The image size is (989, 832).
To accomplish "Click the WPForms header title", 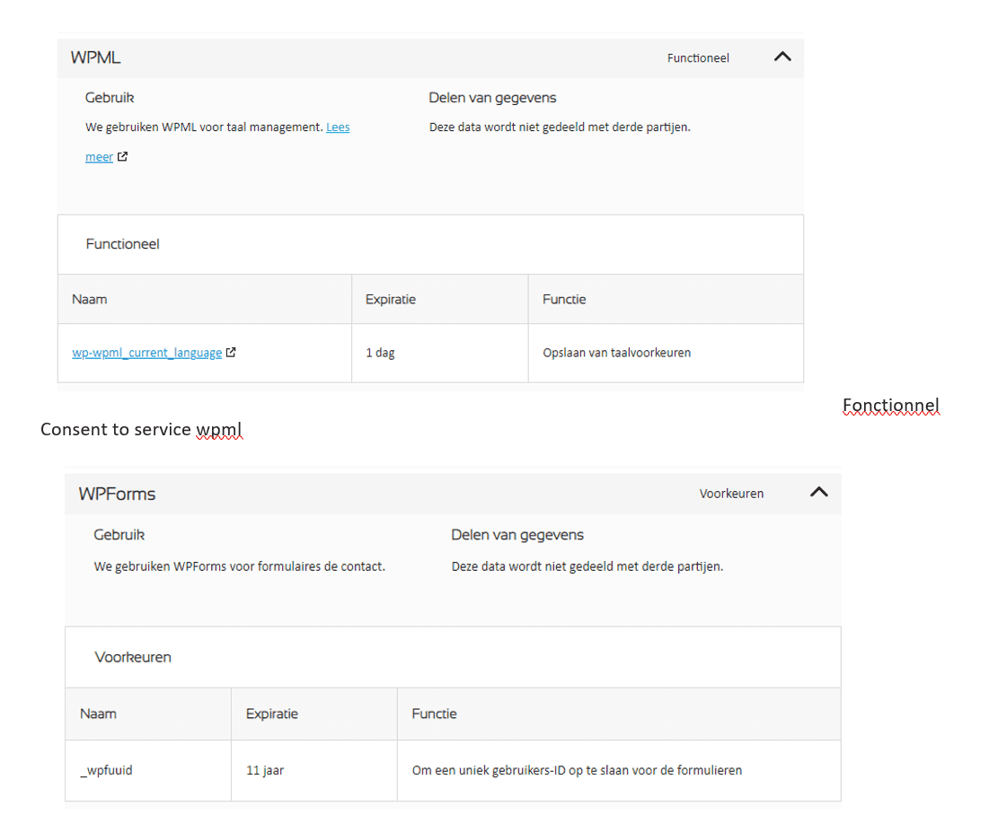I will click(117, 494).
